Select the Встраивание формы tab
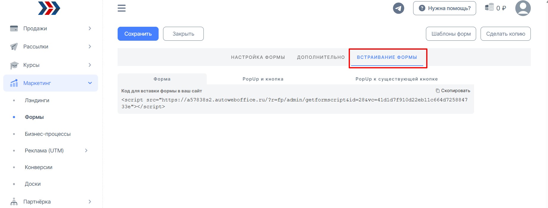The image size is (548, 208). click(387, 57)
